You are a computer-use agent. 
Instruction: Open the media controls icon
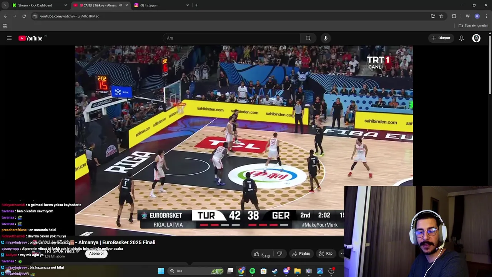click(x=468, y=16)
